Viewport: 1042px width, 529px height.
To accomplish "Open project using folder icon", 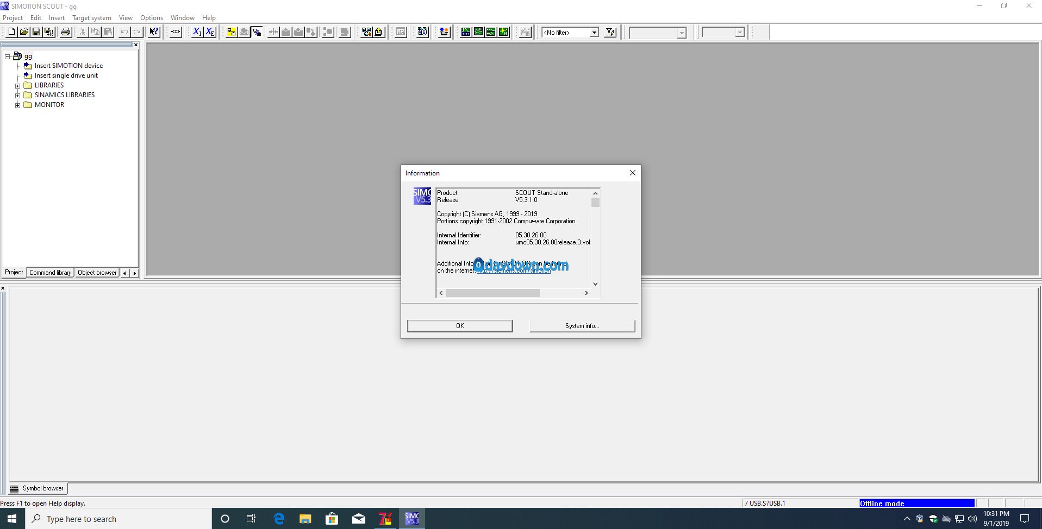I will click(x=24, y=32).
